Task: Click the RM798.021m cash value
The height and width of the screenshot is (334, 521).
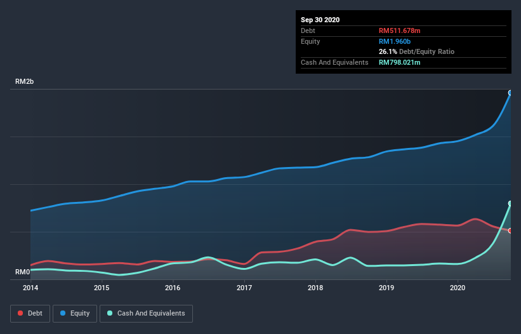Action: click(399, 62)
